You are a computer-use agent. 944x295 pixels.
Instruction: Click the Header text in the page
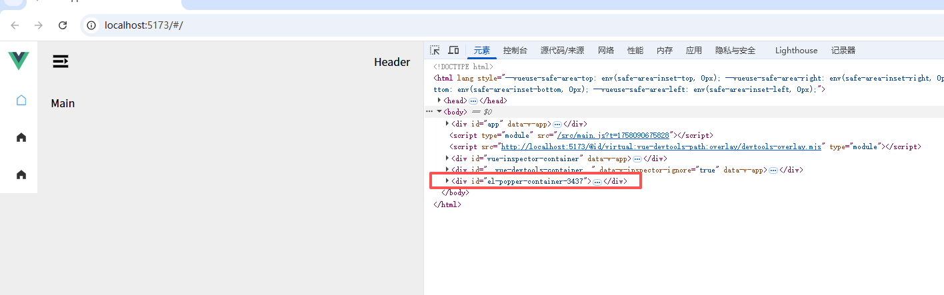(x=392, y=62)
